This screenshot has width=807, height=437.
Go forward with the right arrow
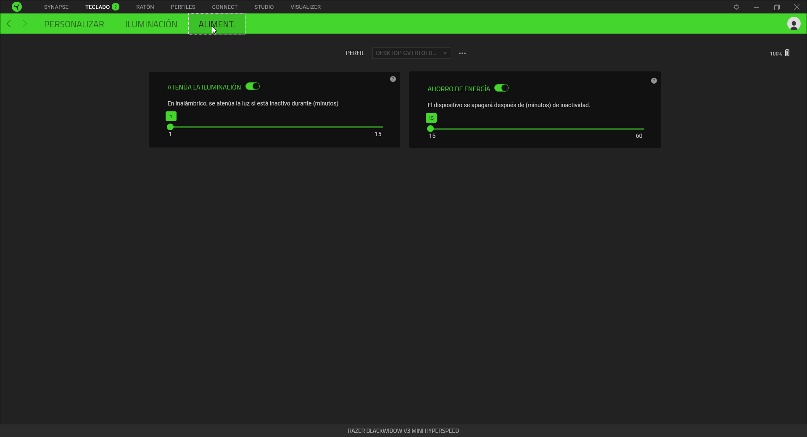tap(25, 24)
